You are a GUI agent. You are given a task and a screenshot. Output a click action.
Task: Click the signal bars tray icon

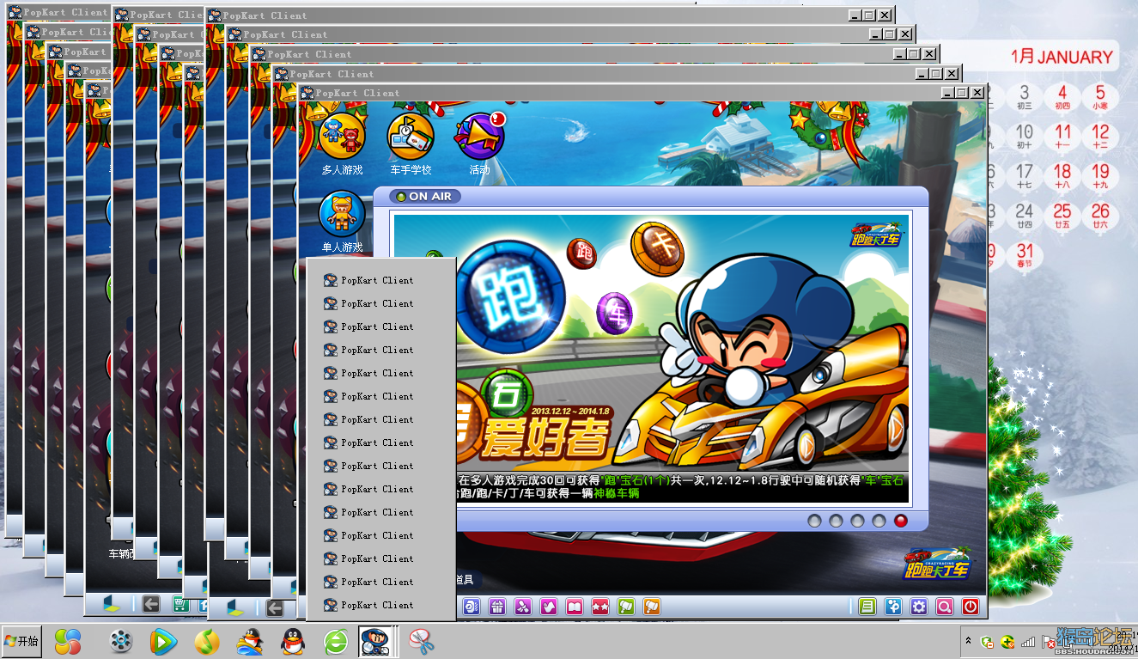pos(1027,642)
